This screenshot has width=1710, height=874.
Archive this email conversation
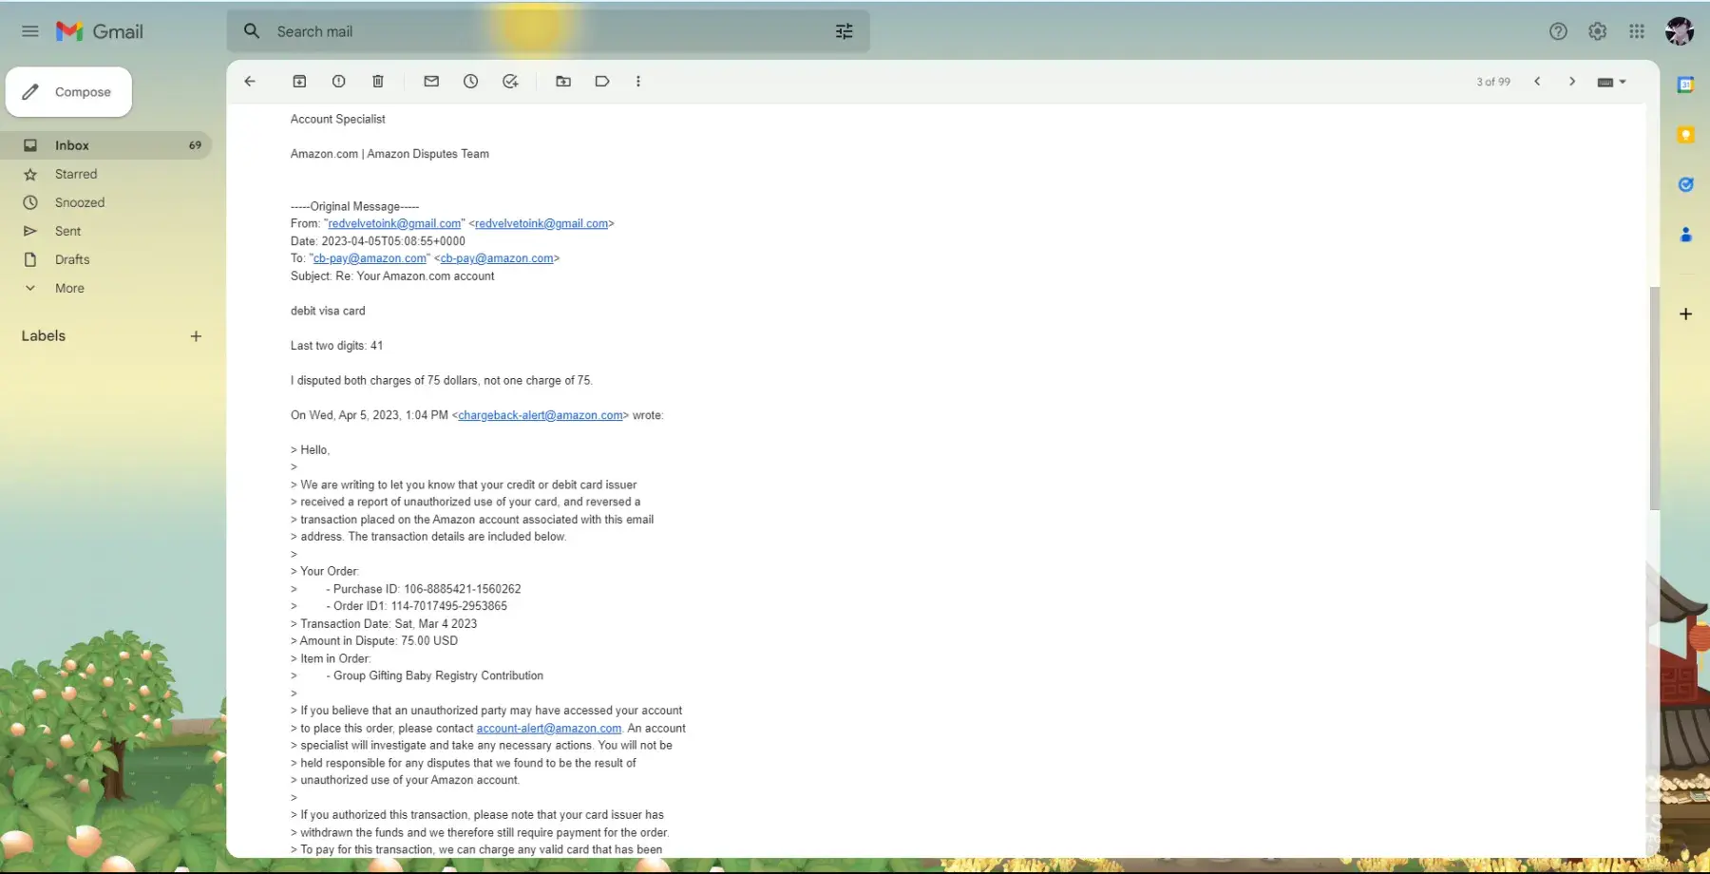point(299,82)
